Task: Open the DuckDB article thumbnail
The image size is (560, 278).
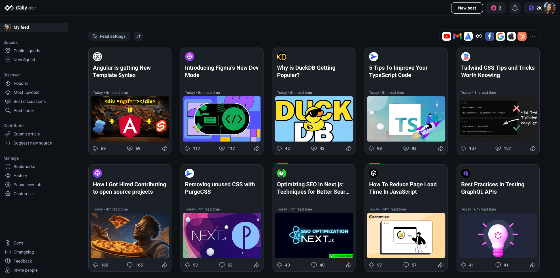Action: click(x=314, y=119)
